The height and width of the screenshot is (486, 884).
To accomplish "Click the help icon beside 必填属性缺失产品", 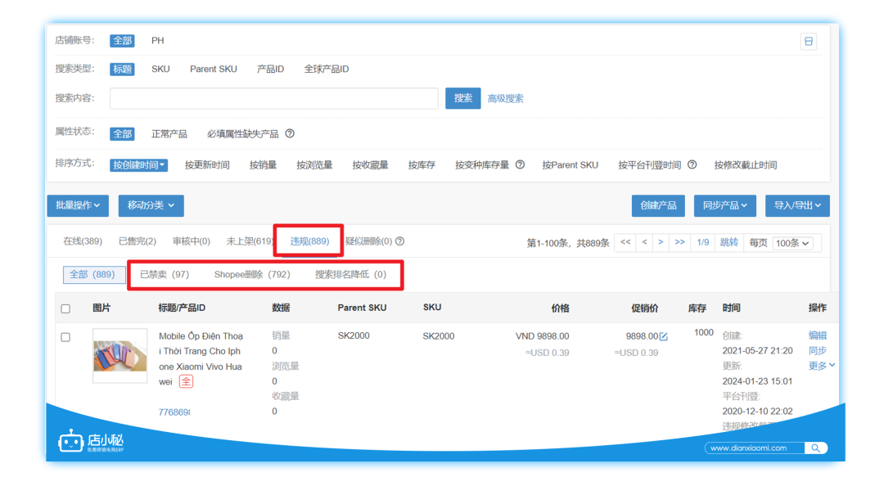I will (x=291, y=133).
